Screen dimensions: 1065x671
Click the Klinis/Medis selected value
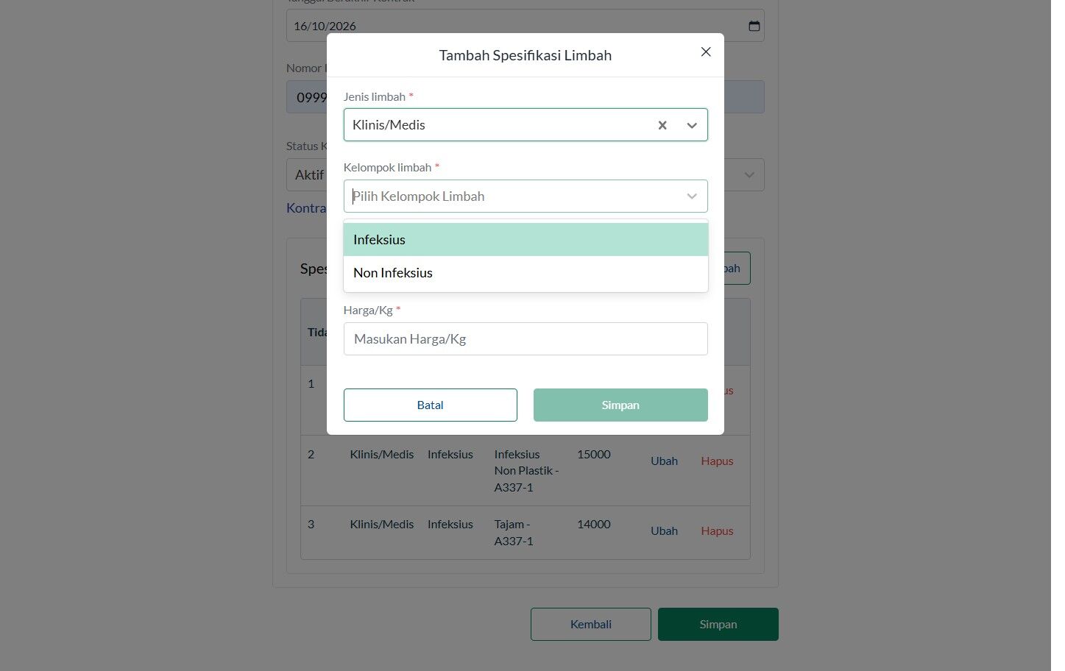(389, 125)
